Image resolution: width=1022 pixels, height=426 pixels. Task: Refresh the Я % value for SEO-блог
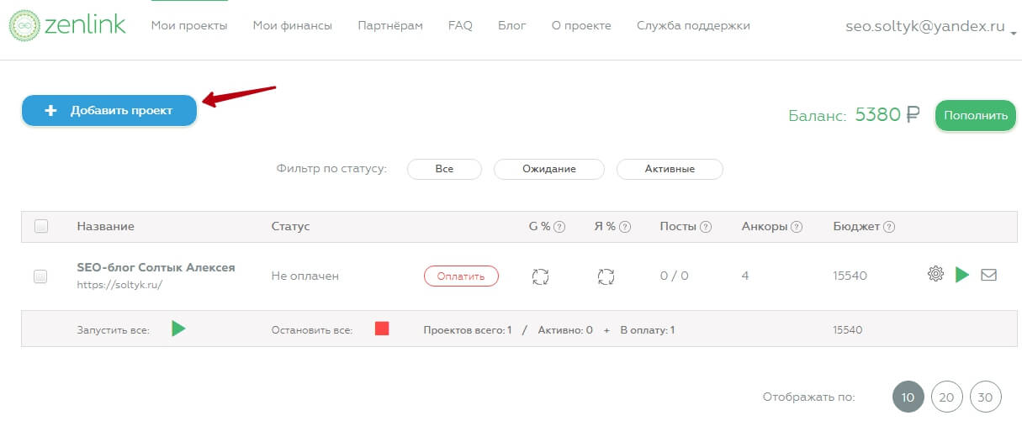pos(606,276)
